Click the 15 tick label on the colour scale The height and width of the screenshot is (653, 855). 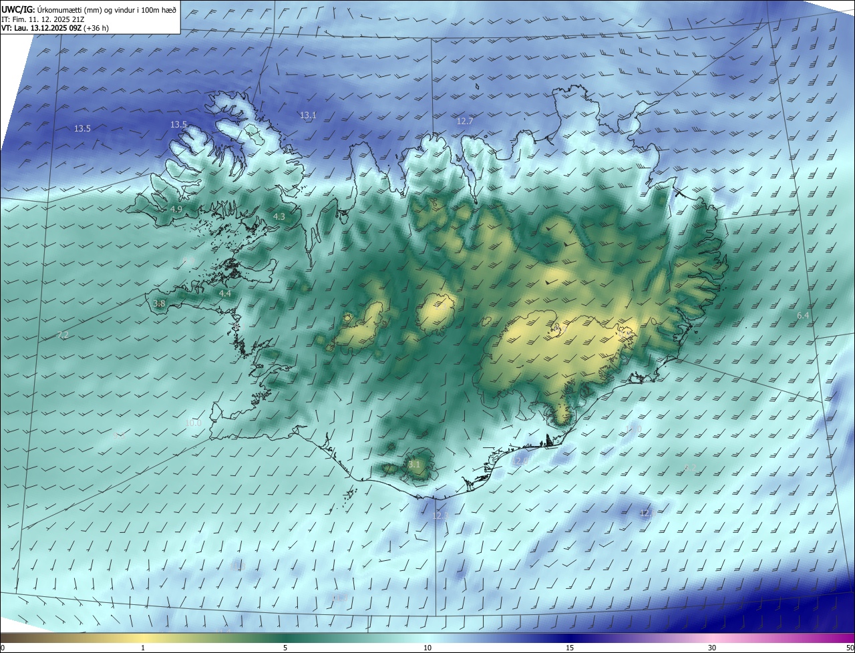570,648
